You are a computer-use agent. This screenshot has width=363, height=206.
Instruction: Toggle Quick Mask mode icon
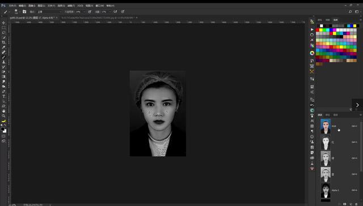point(3,136)
